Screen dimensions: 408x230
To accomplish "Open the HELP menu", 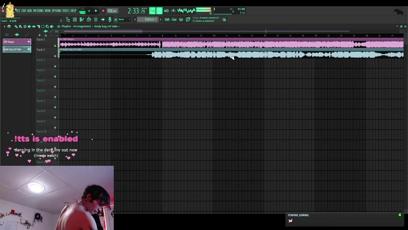I will [73, 11].
